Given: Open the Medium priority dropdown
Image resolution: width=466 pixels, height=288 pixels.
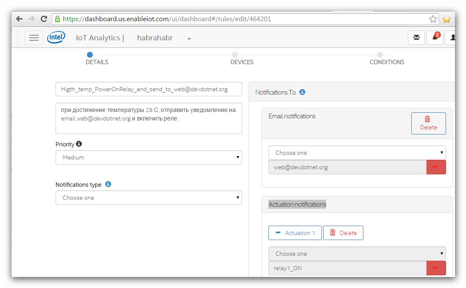Looking at the screenshot, I should [x=148, y=157].
